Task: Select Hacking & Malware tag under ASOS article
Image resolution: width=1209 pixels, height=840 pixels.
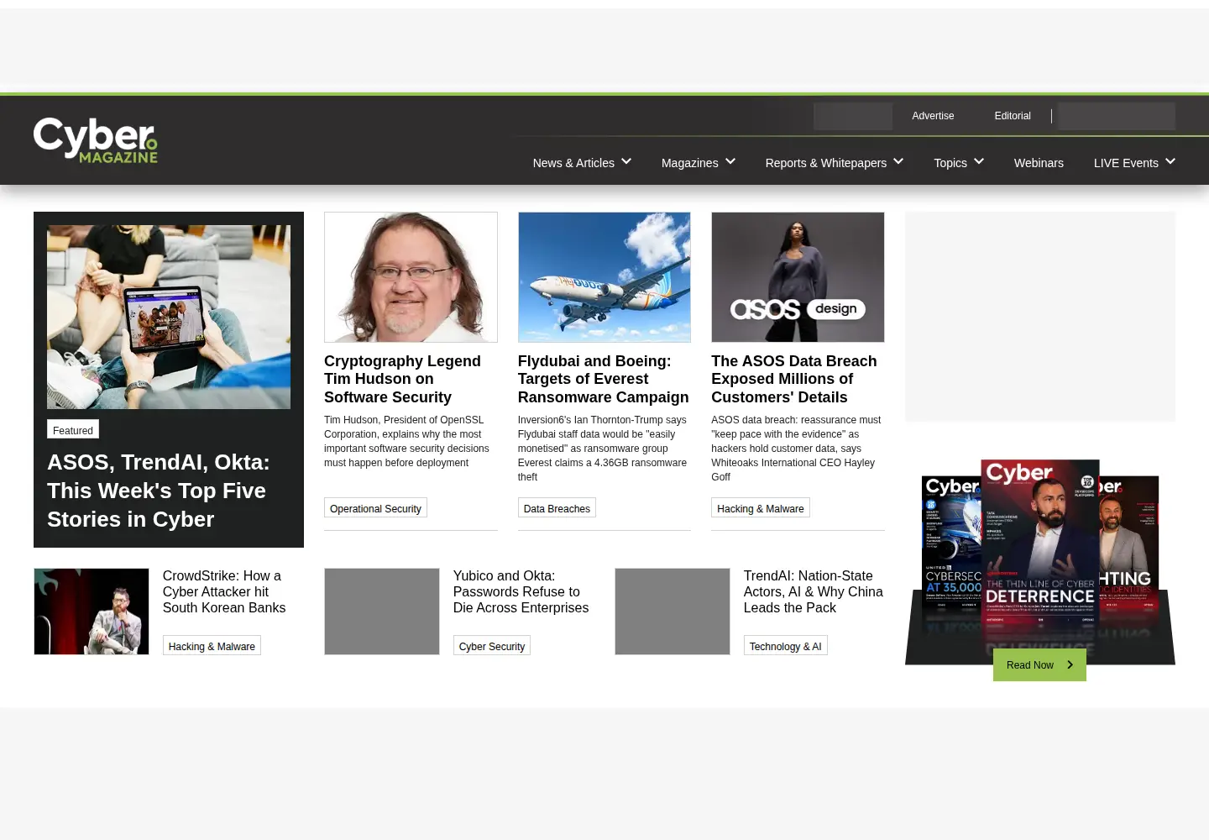Action: [761, 507]
